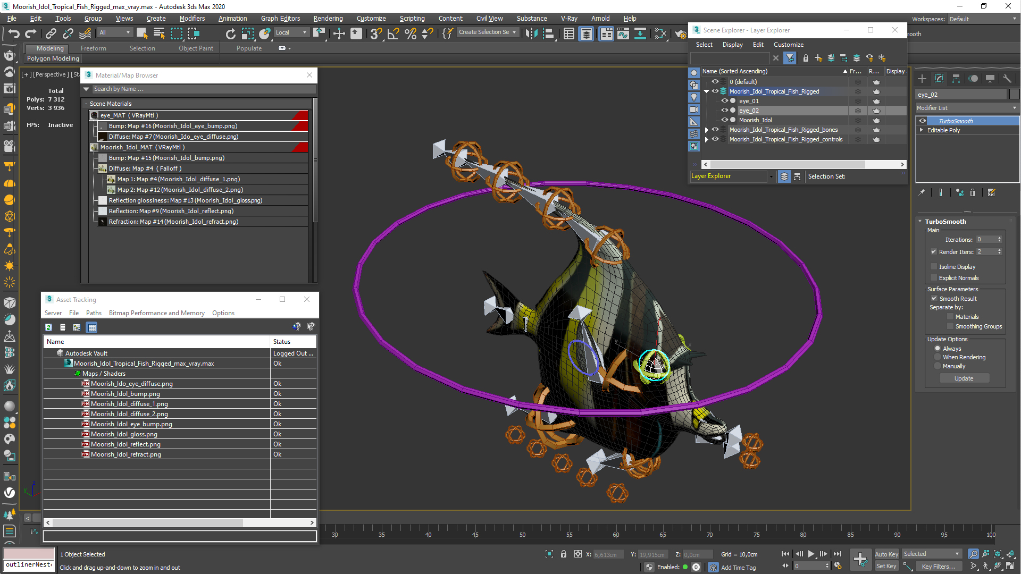
Task: Click the Redo arrow icon
Action: tap(30, 33)
